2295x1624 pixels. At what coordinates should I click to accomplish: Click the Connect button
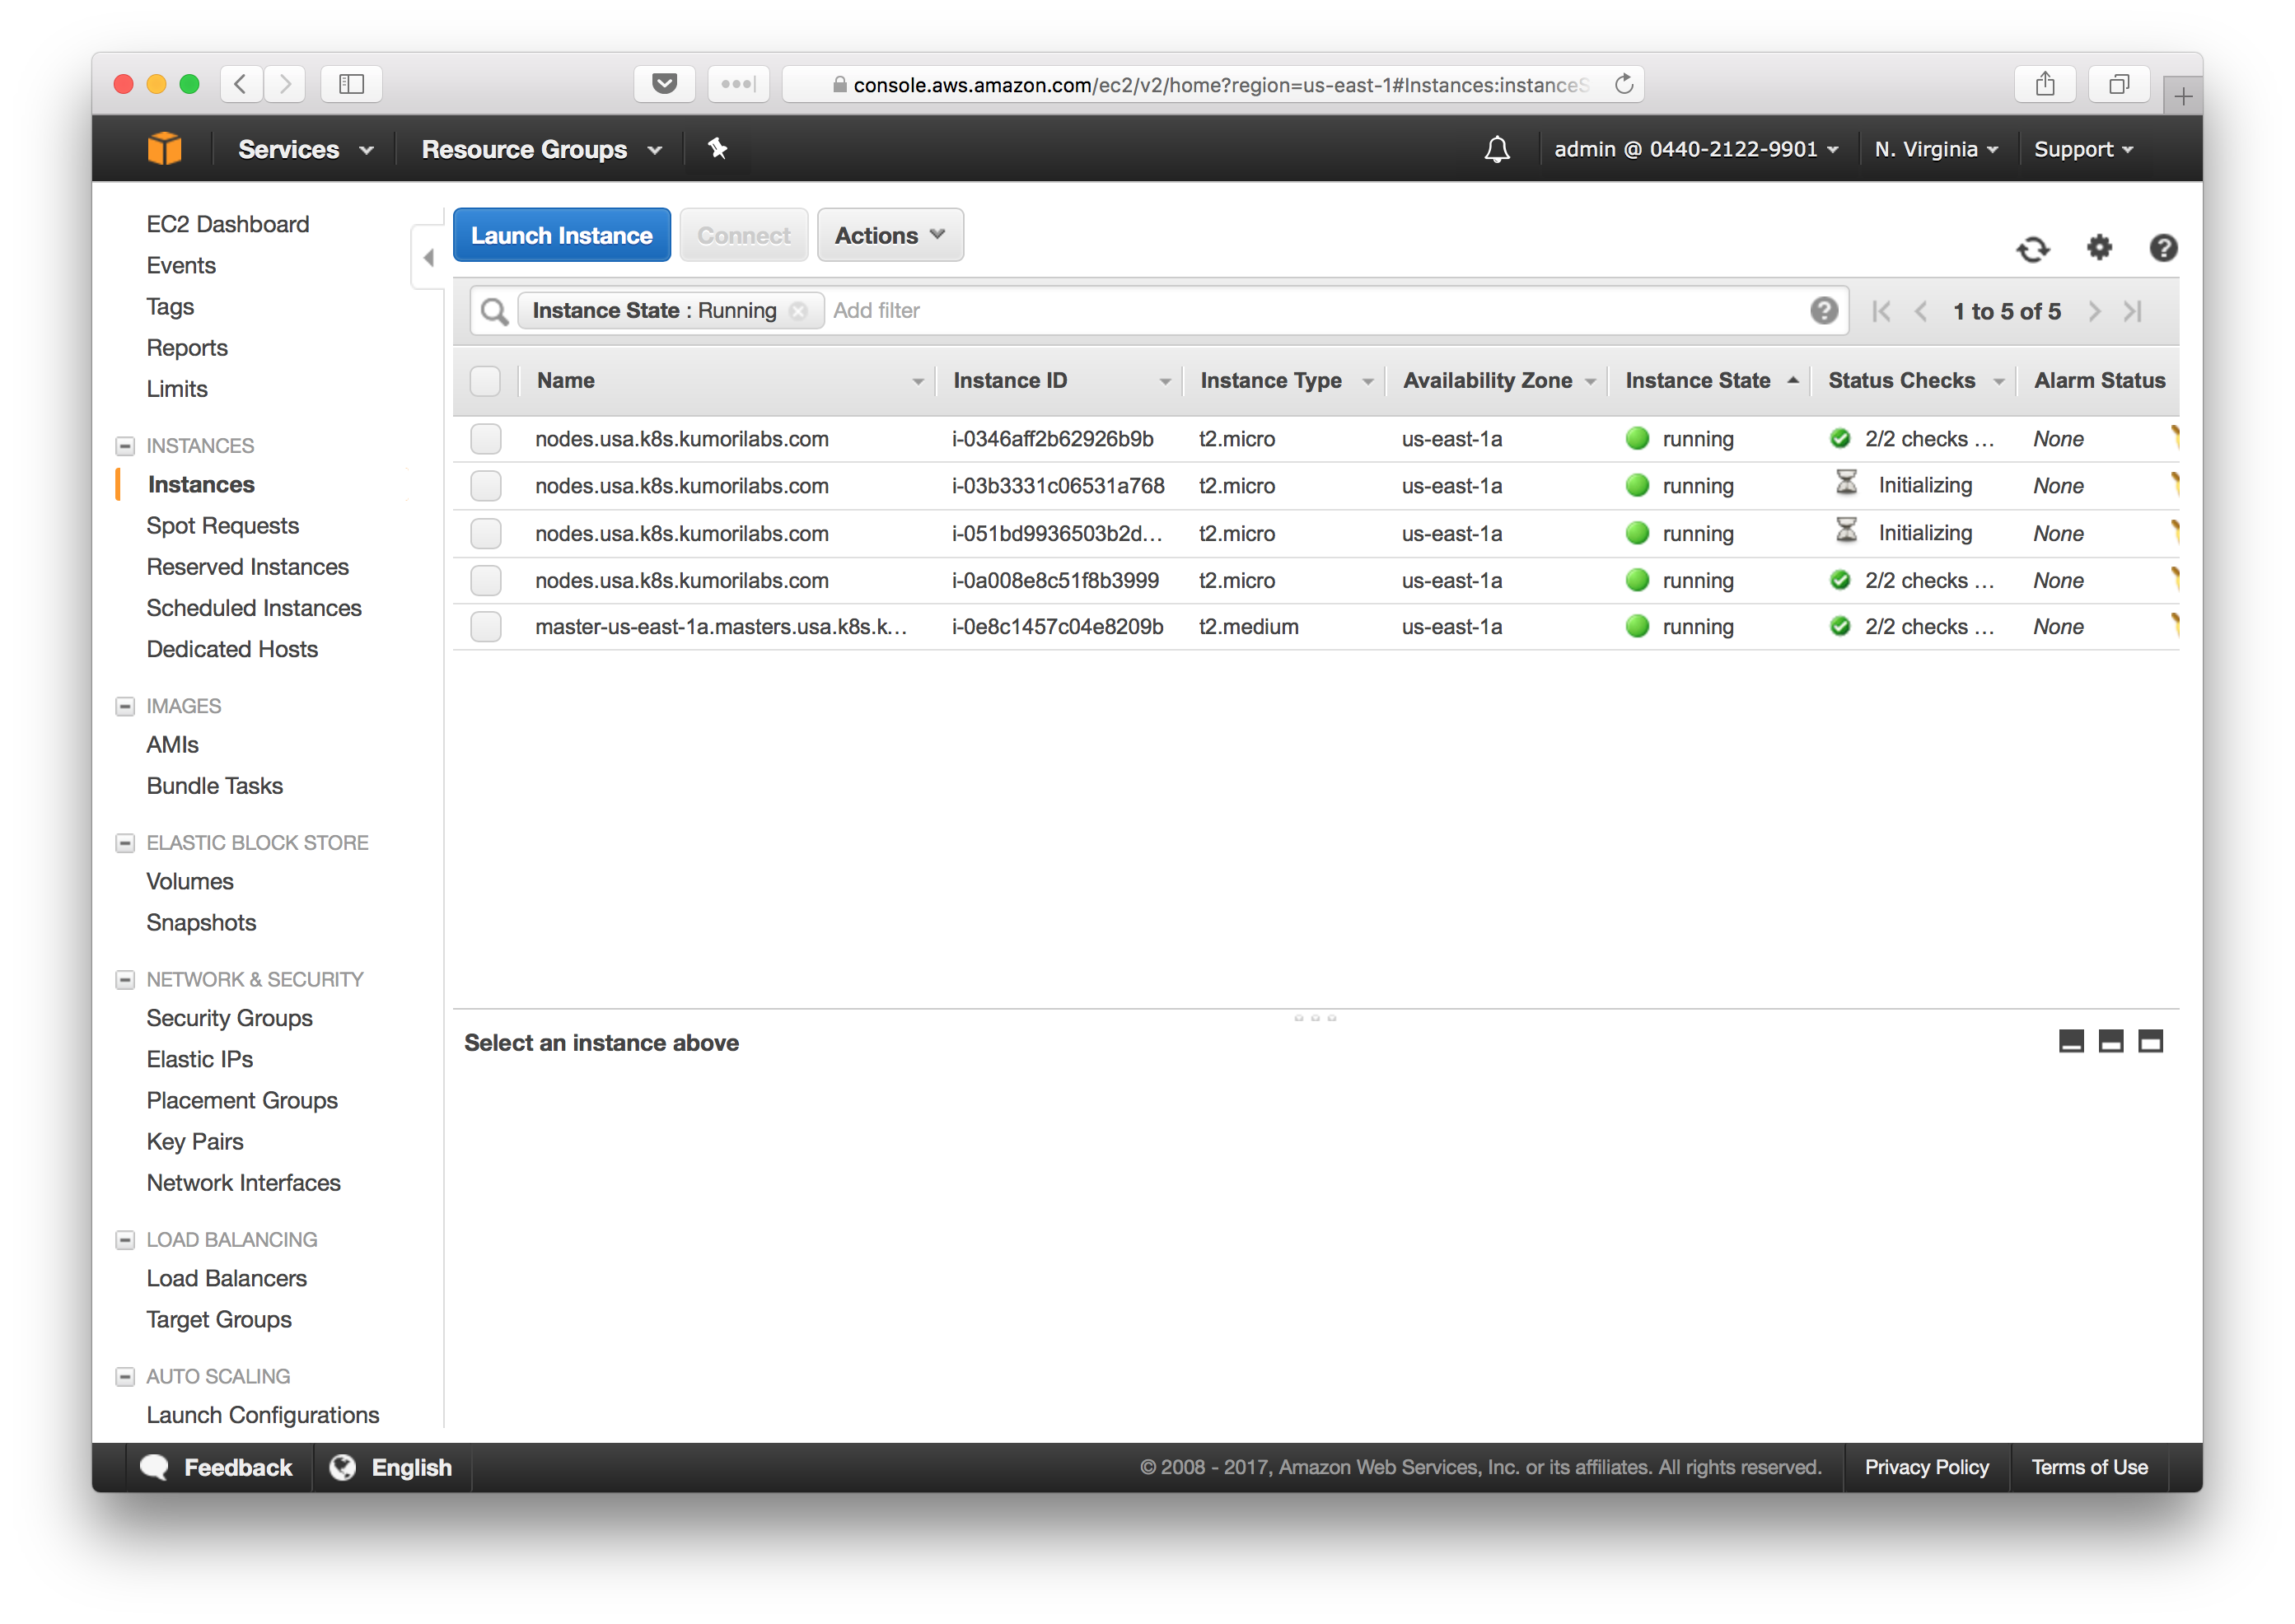(743, 235)
